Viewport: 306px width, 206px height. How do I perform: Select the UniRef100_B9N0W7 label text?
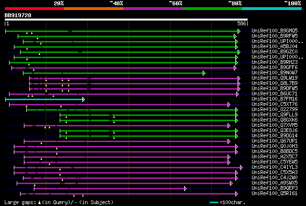[x=274, y=73]
